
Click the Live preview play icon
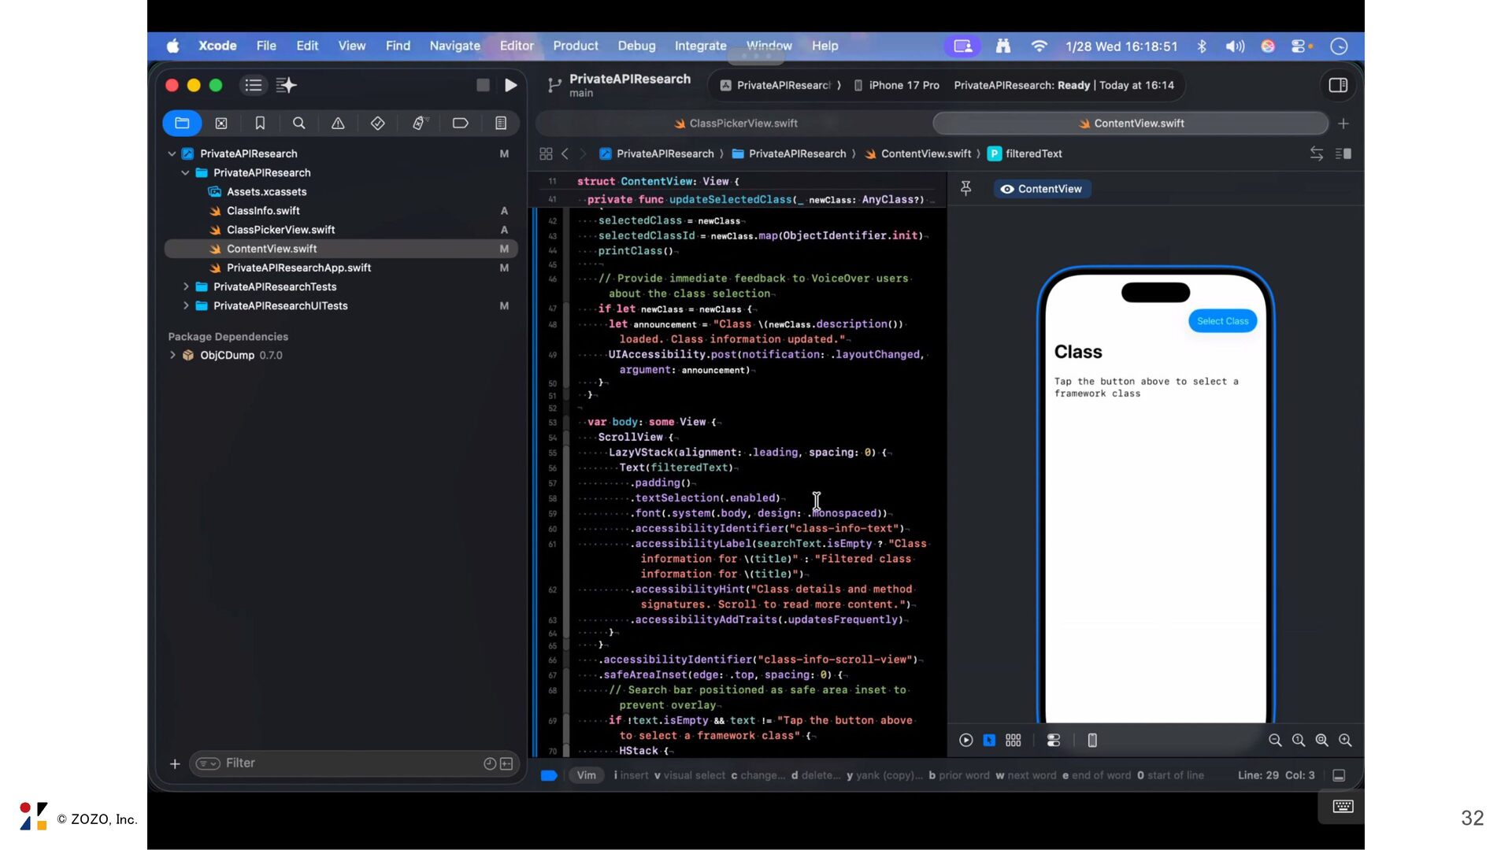[x=966, y=741]
